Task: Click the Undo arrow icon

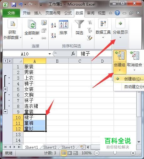Action: (21, 4)
